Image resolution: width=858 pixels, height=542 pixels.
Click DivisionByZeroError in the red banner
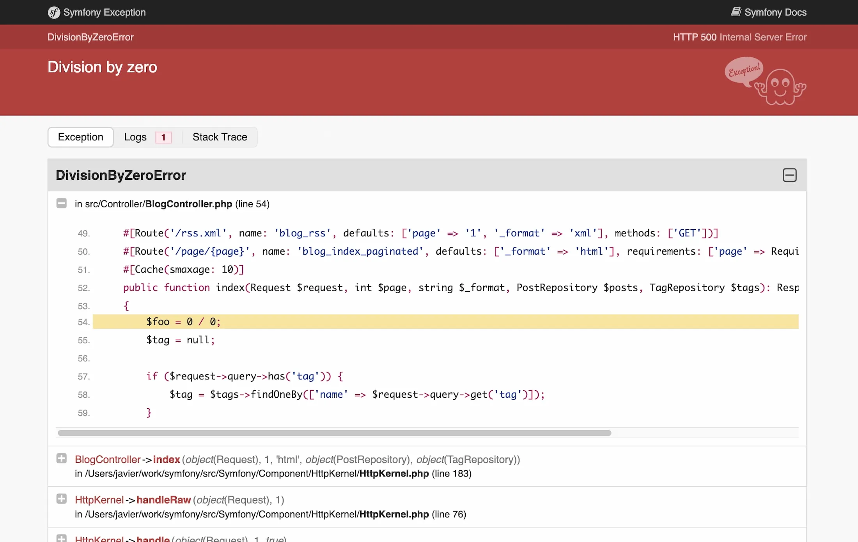pos(90,37)
